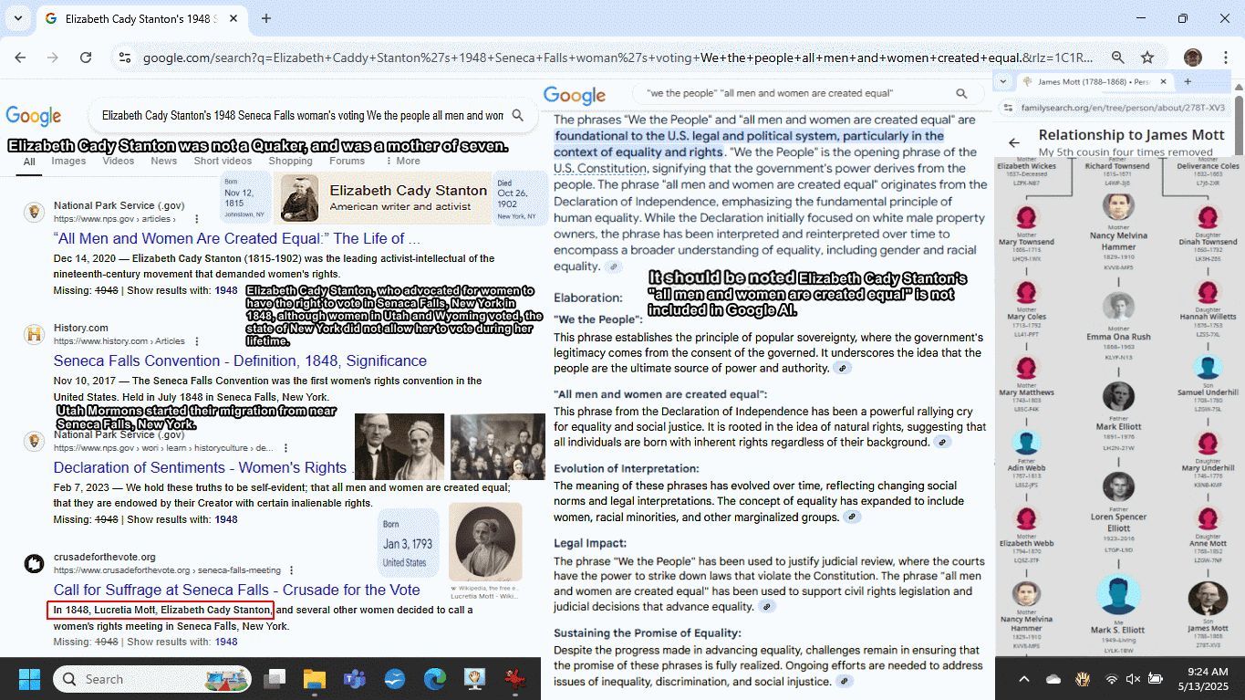Expand the More search filters menu
The image size is (1245, 700).
[402, 161]
